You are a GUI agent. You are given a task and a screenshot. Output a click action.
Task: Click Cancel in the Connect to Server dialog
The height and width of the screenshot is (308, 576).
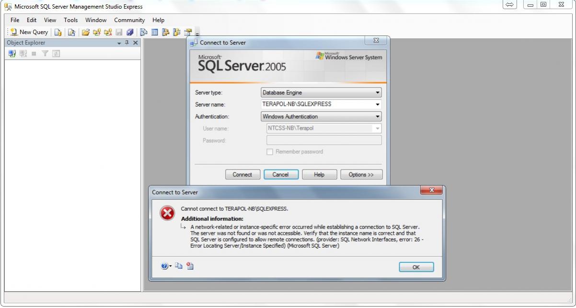click(x=281, y=174)
